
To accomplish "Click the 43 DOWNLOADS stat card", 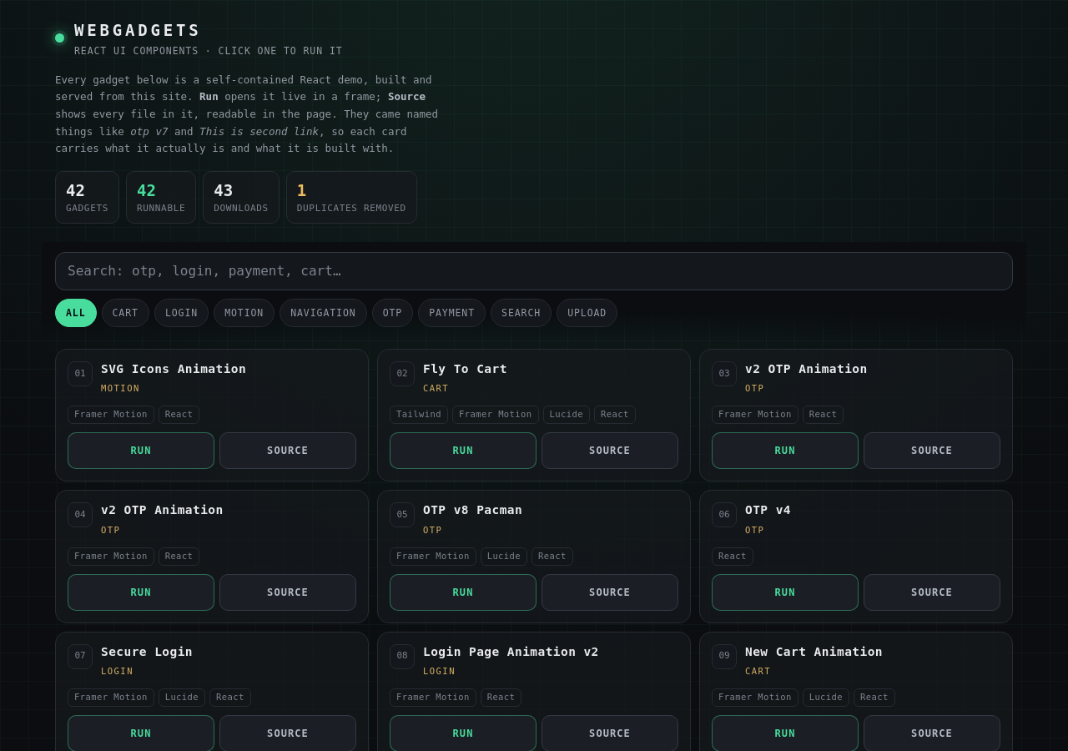I will coord(241,198).
